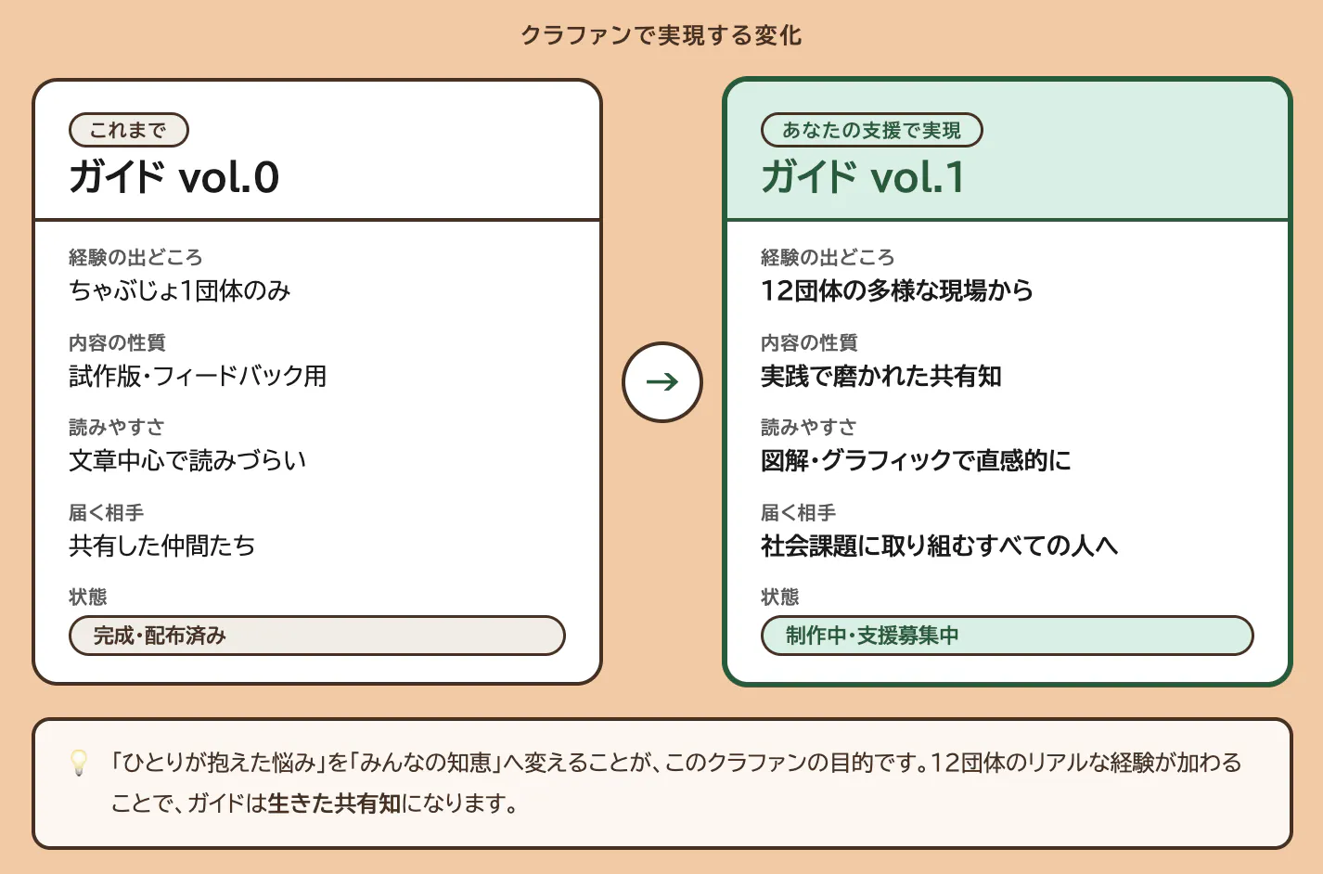Click the ガイド vol.1 heading

(863, 177)
